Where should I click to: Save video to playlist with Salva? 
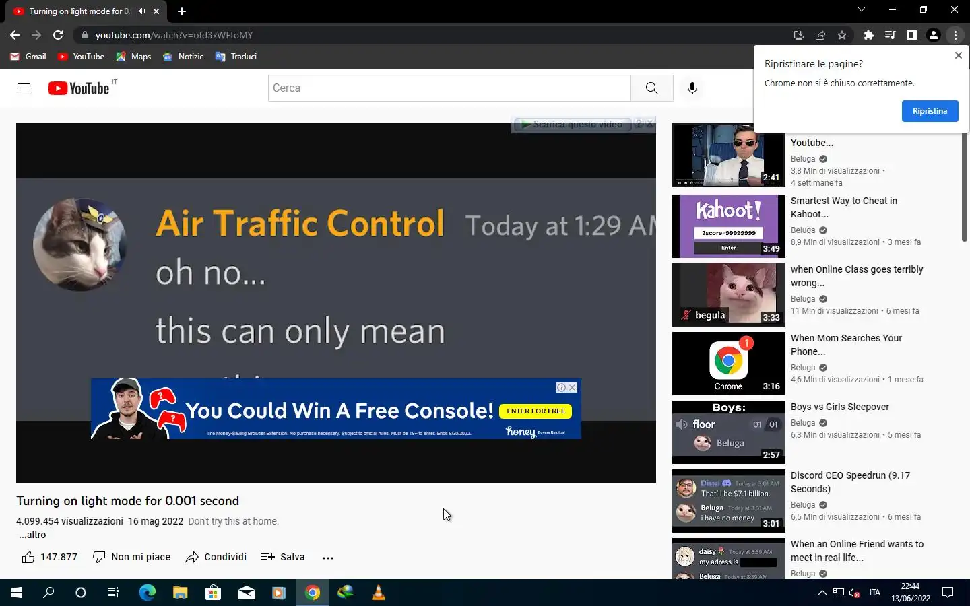coord(283,557)
